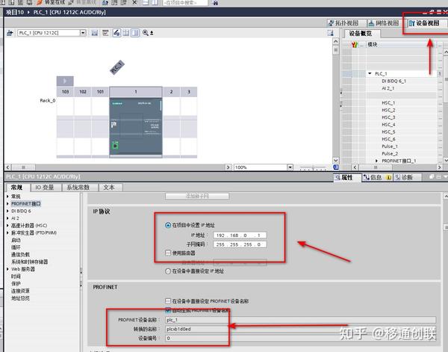Open the PLC_1 [CPU 1212C] device dropdown
Viewport: 448px width, 352px height.
click(x=83, y=33)
